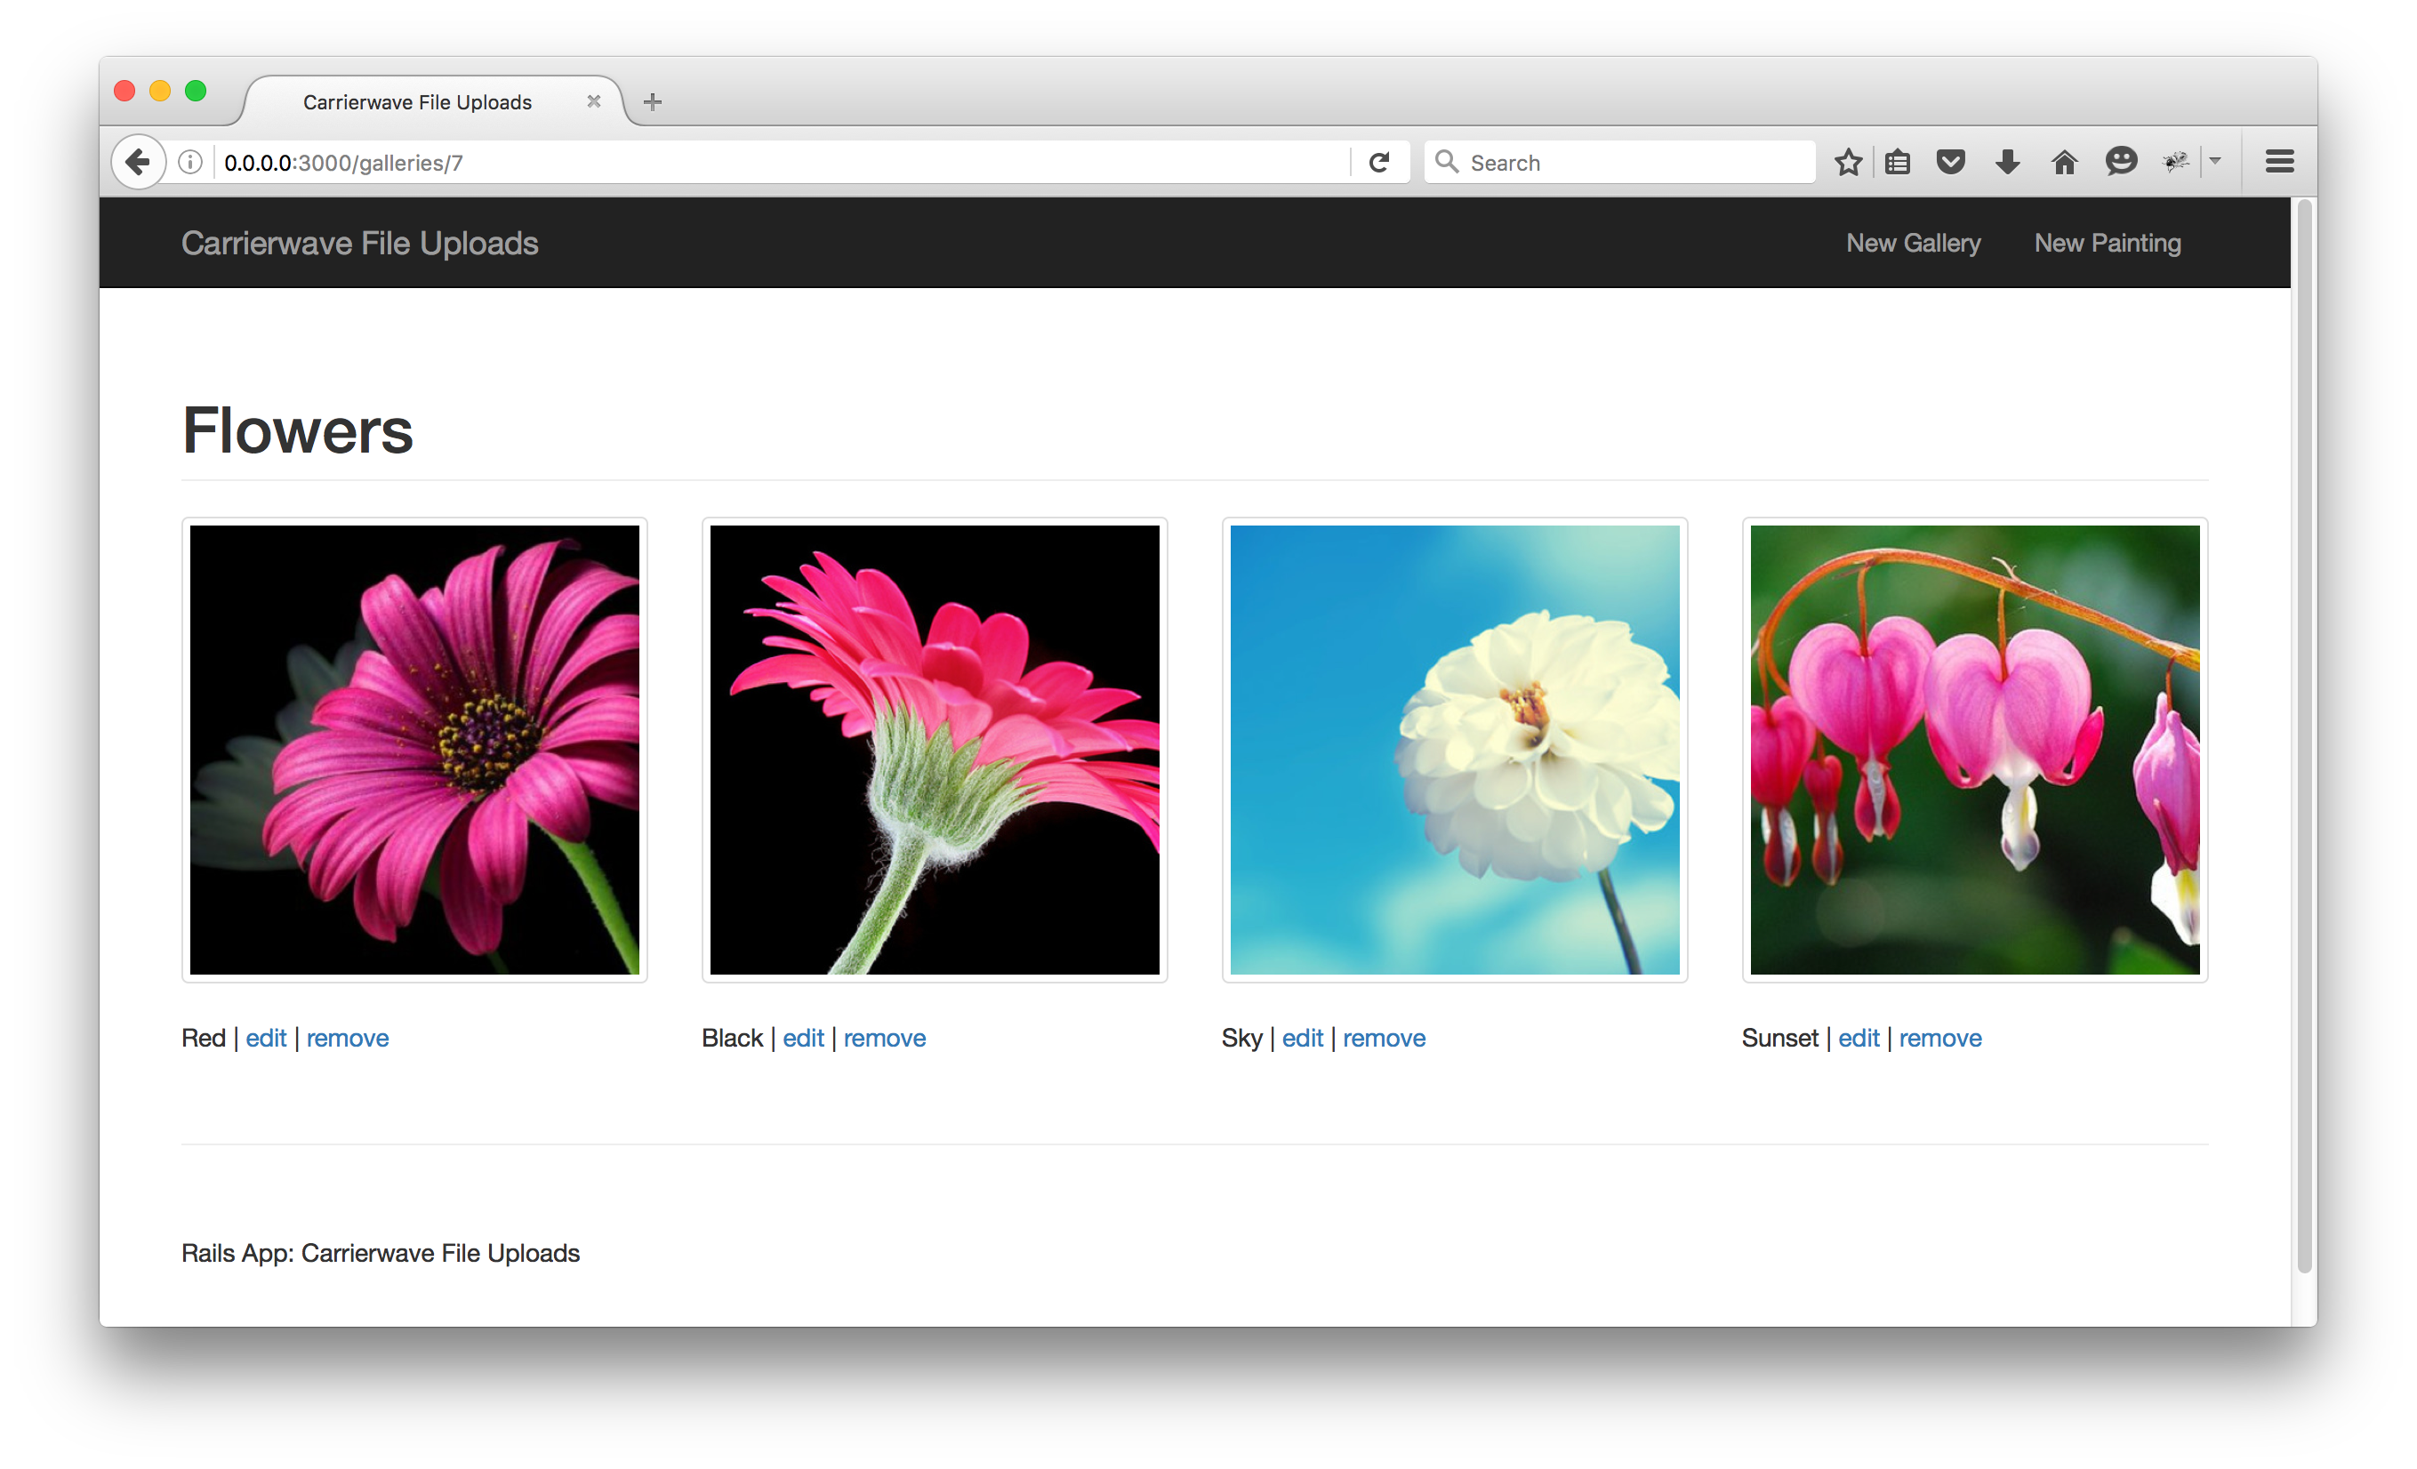
Task: Open a new browser tab
Action: click(x=653, y=102)
